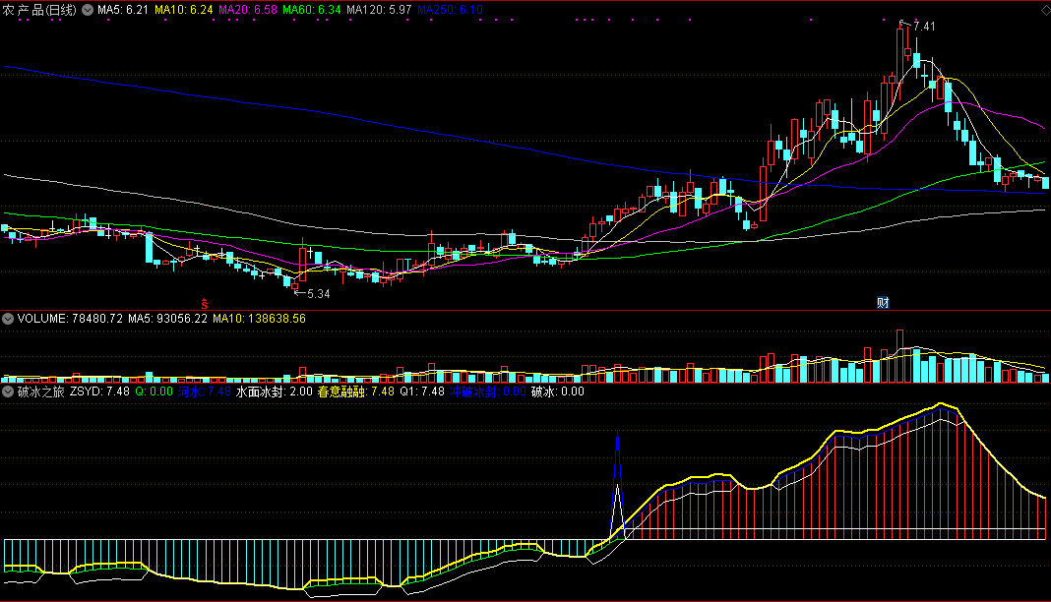
Task: Click the 水面冰封: 2.00 label
Action: coord(275,391)
